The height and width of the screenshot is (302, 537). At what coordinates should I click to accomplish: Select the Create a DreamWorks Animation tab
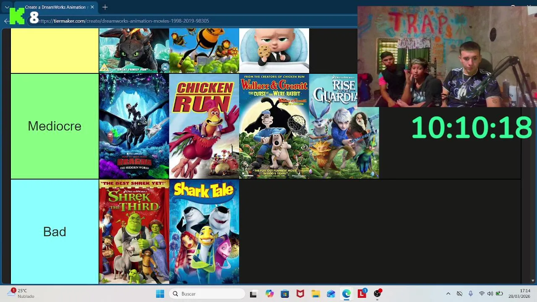tap(55, 7)
